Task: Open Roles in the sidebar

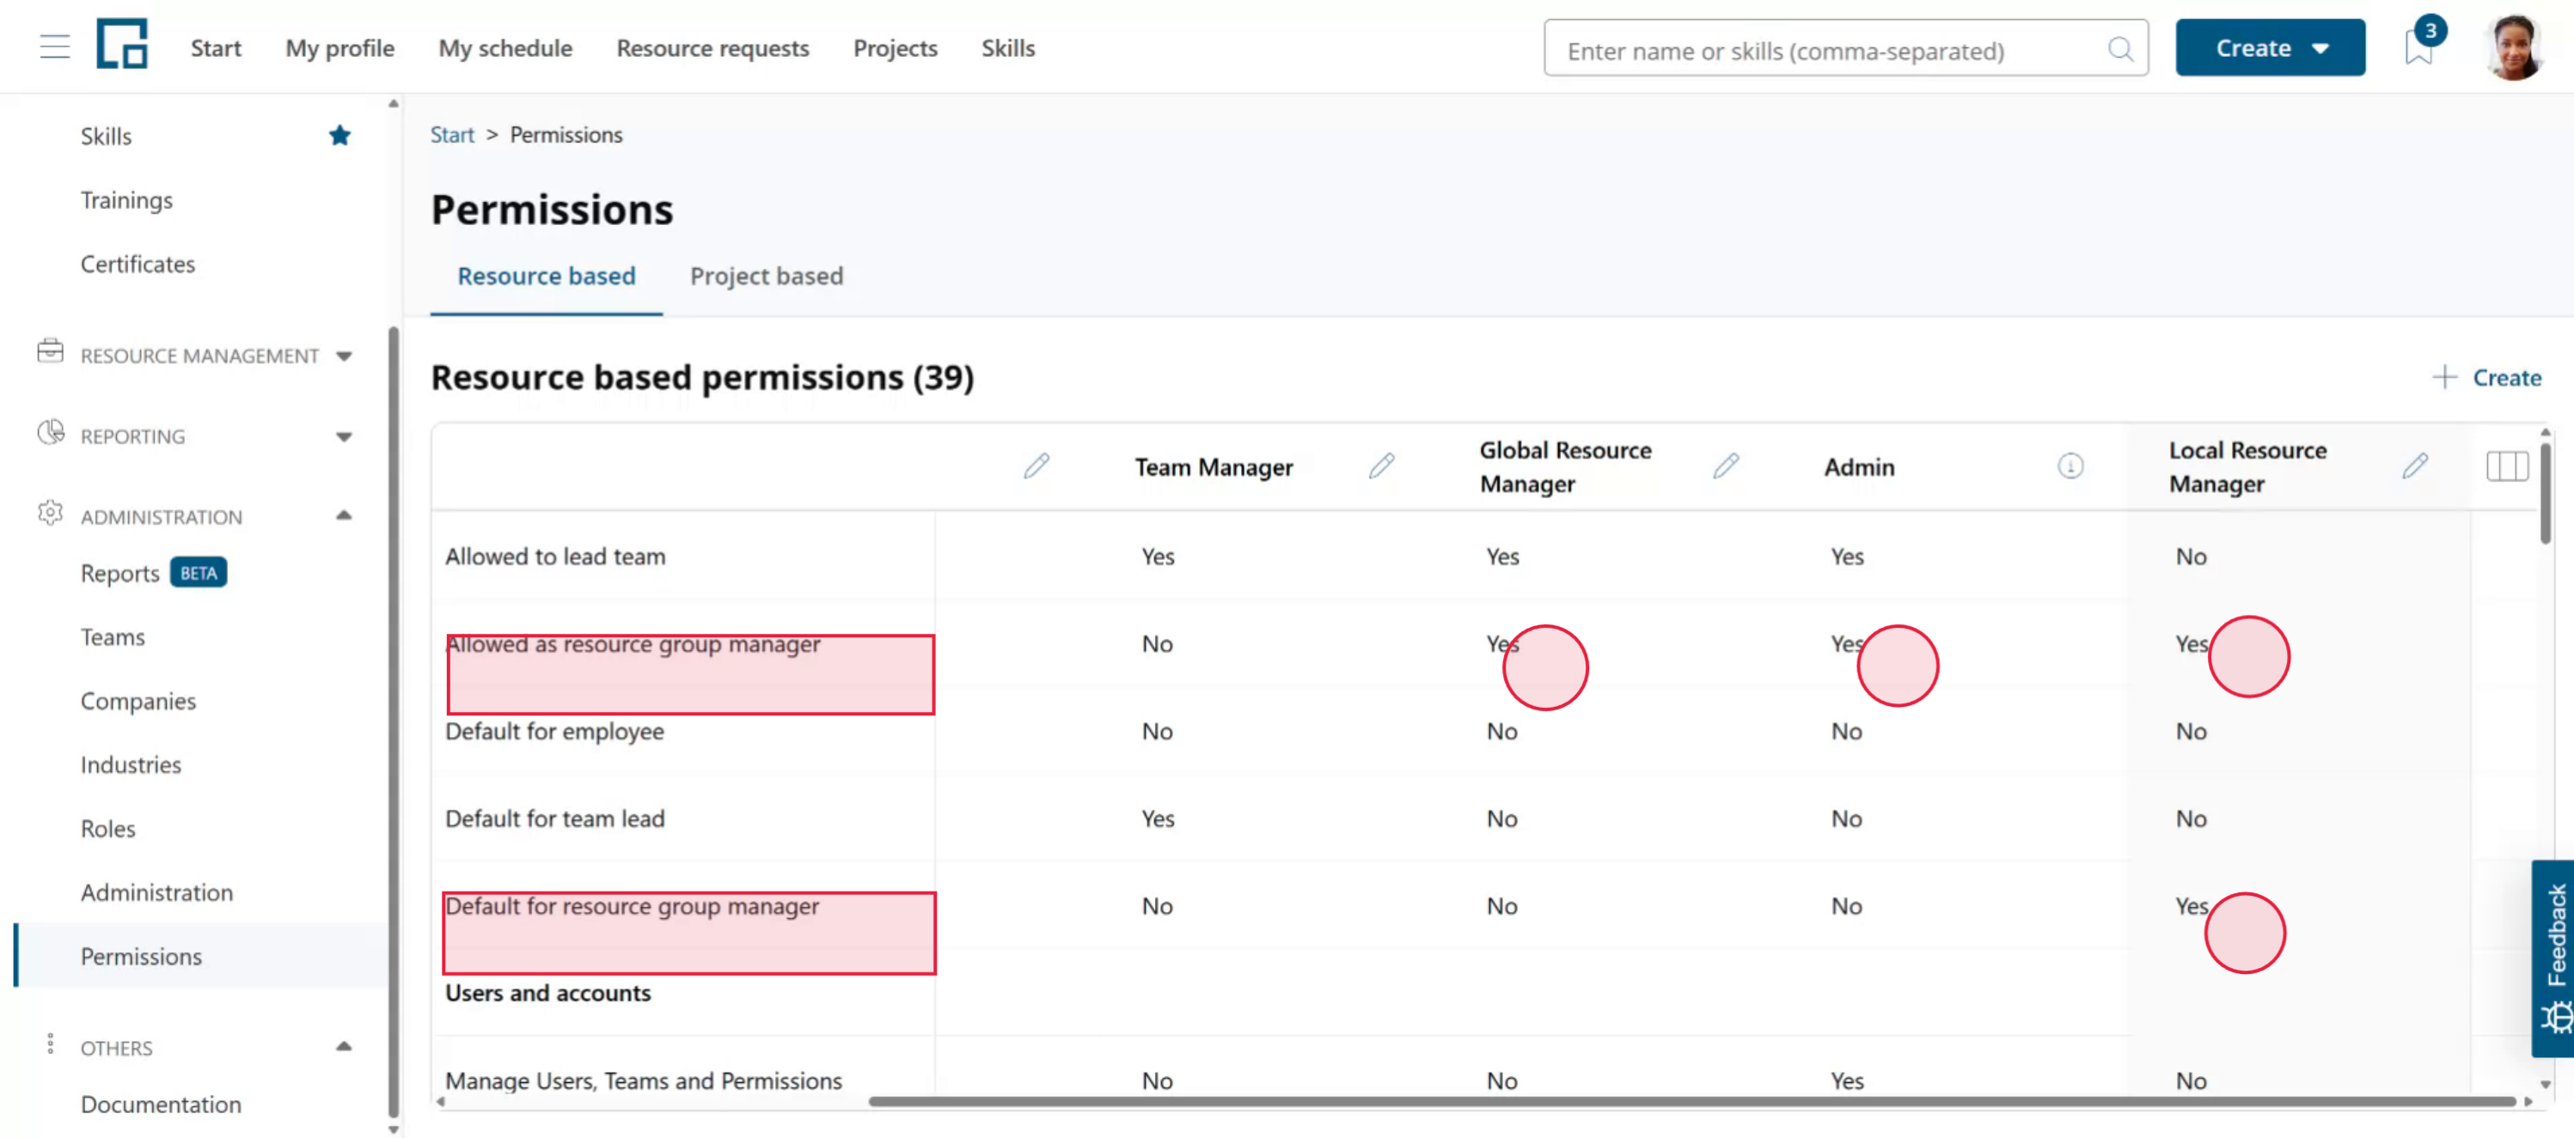Action: (x=108, y=829)
